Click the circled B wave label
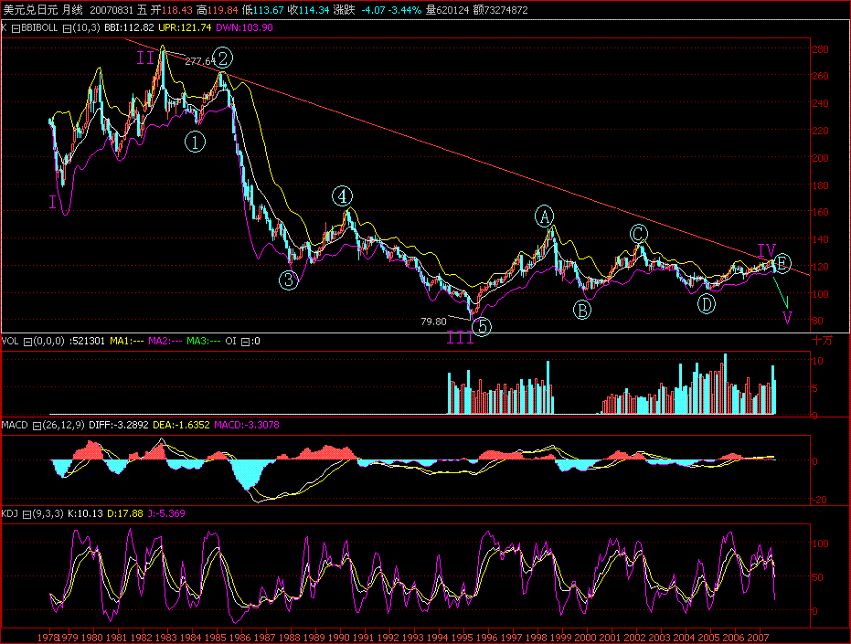851x644 pixels. tap(582, 311)
